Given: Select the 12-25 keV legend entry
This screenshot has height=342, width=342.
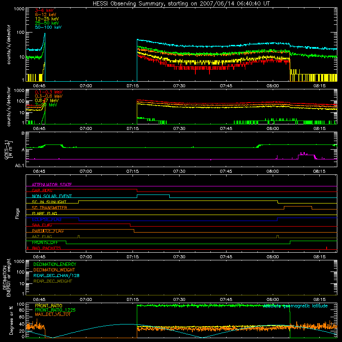Looking at the screenshot, I should click(47, 19).
